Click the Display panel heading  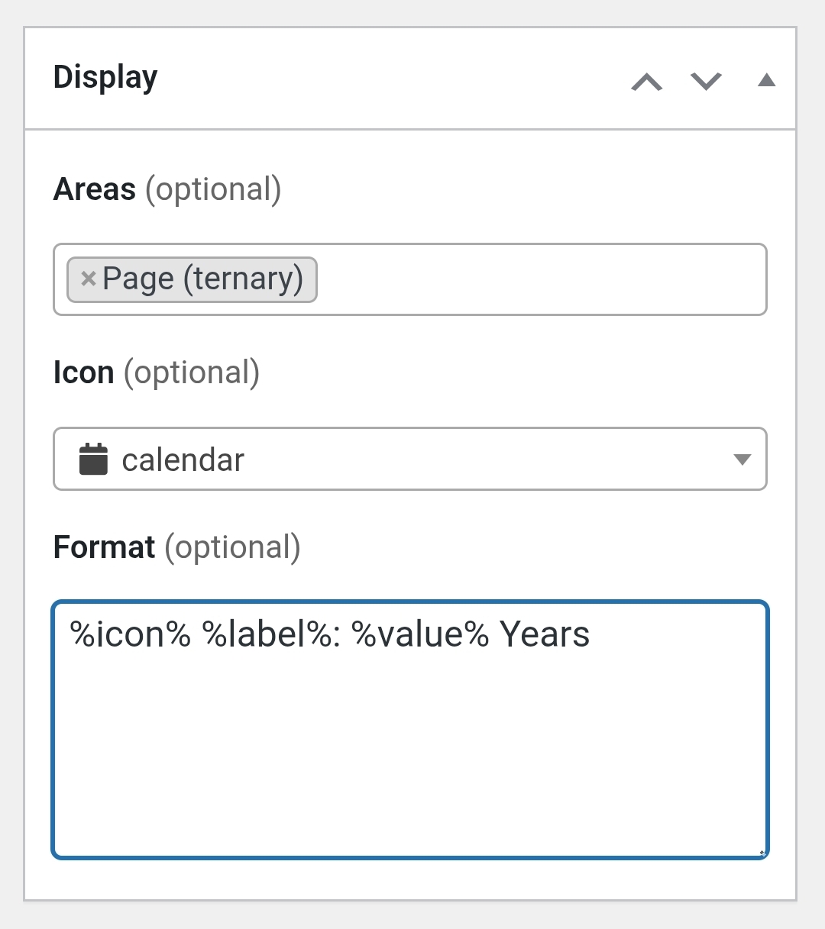click(x=105, y=78)
